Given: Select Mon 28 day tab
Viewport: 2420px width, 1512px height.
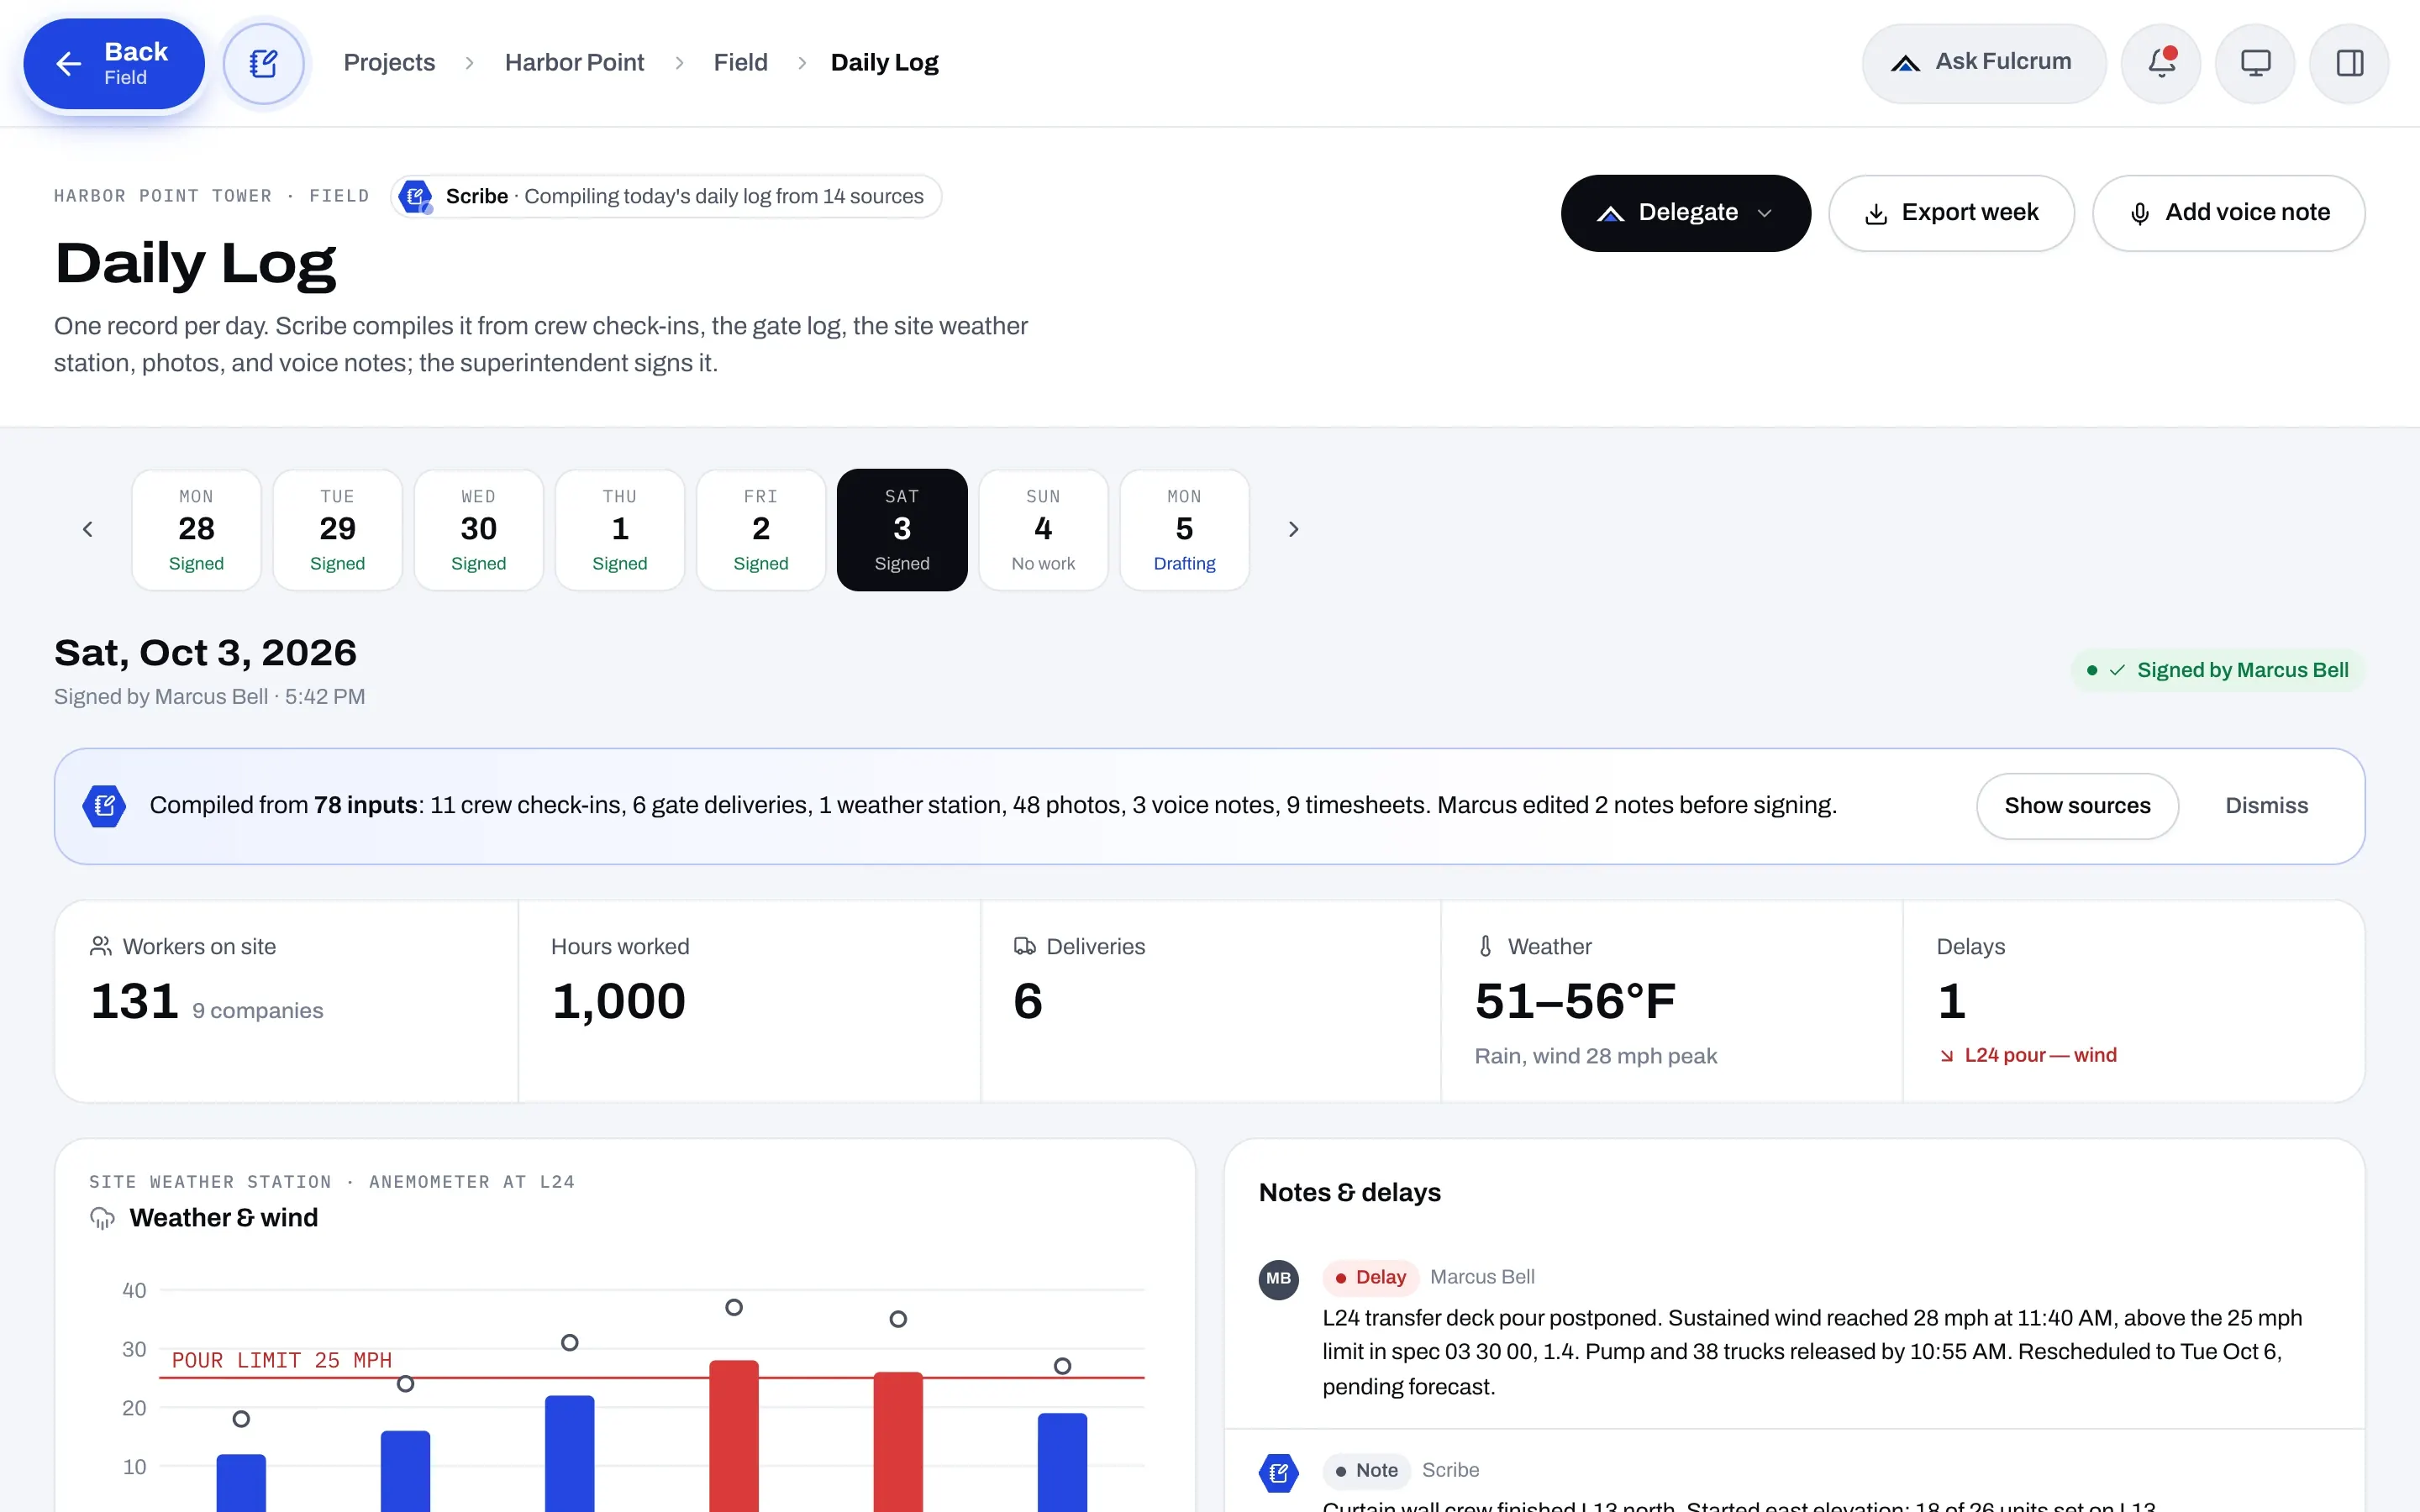Looking at the screenshot, I should pyautogui.click(x=196, y=530).
